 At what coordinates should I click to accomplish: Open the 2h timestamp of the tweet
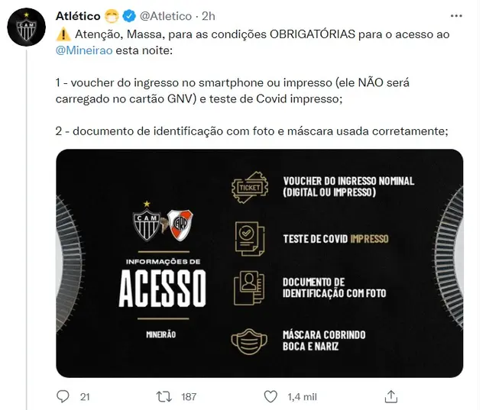click(x=209, y=16)
